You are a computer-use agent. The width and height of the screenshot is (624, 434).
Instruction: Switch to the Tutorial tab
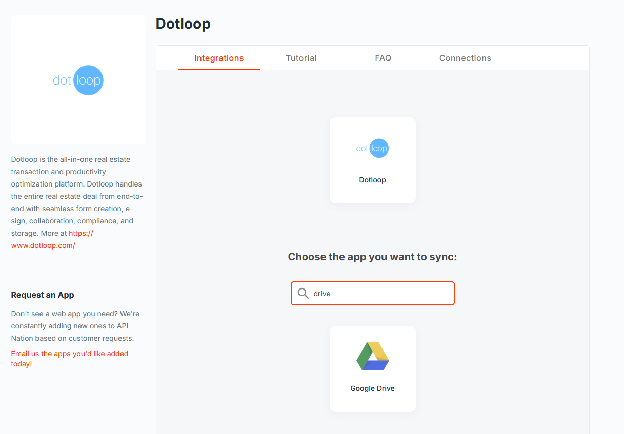pos(301,58)
